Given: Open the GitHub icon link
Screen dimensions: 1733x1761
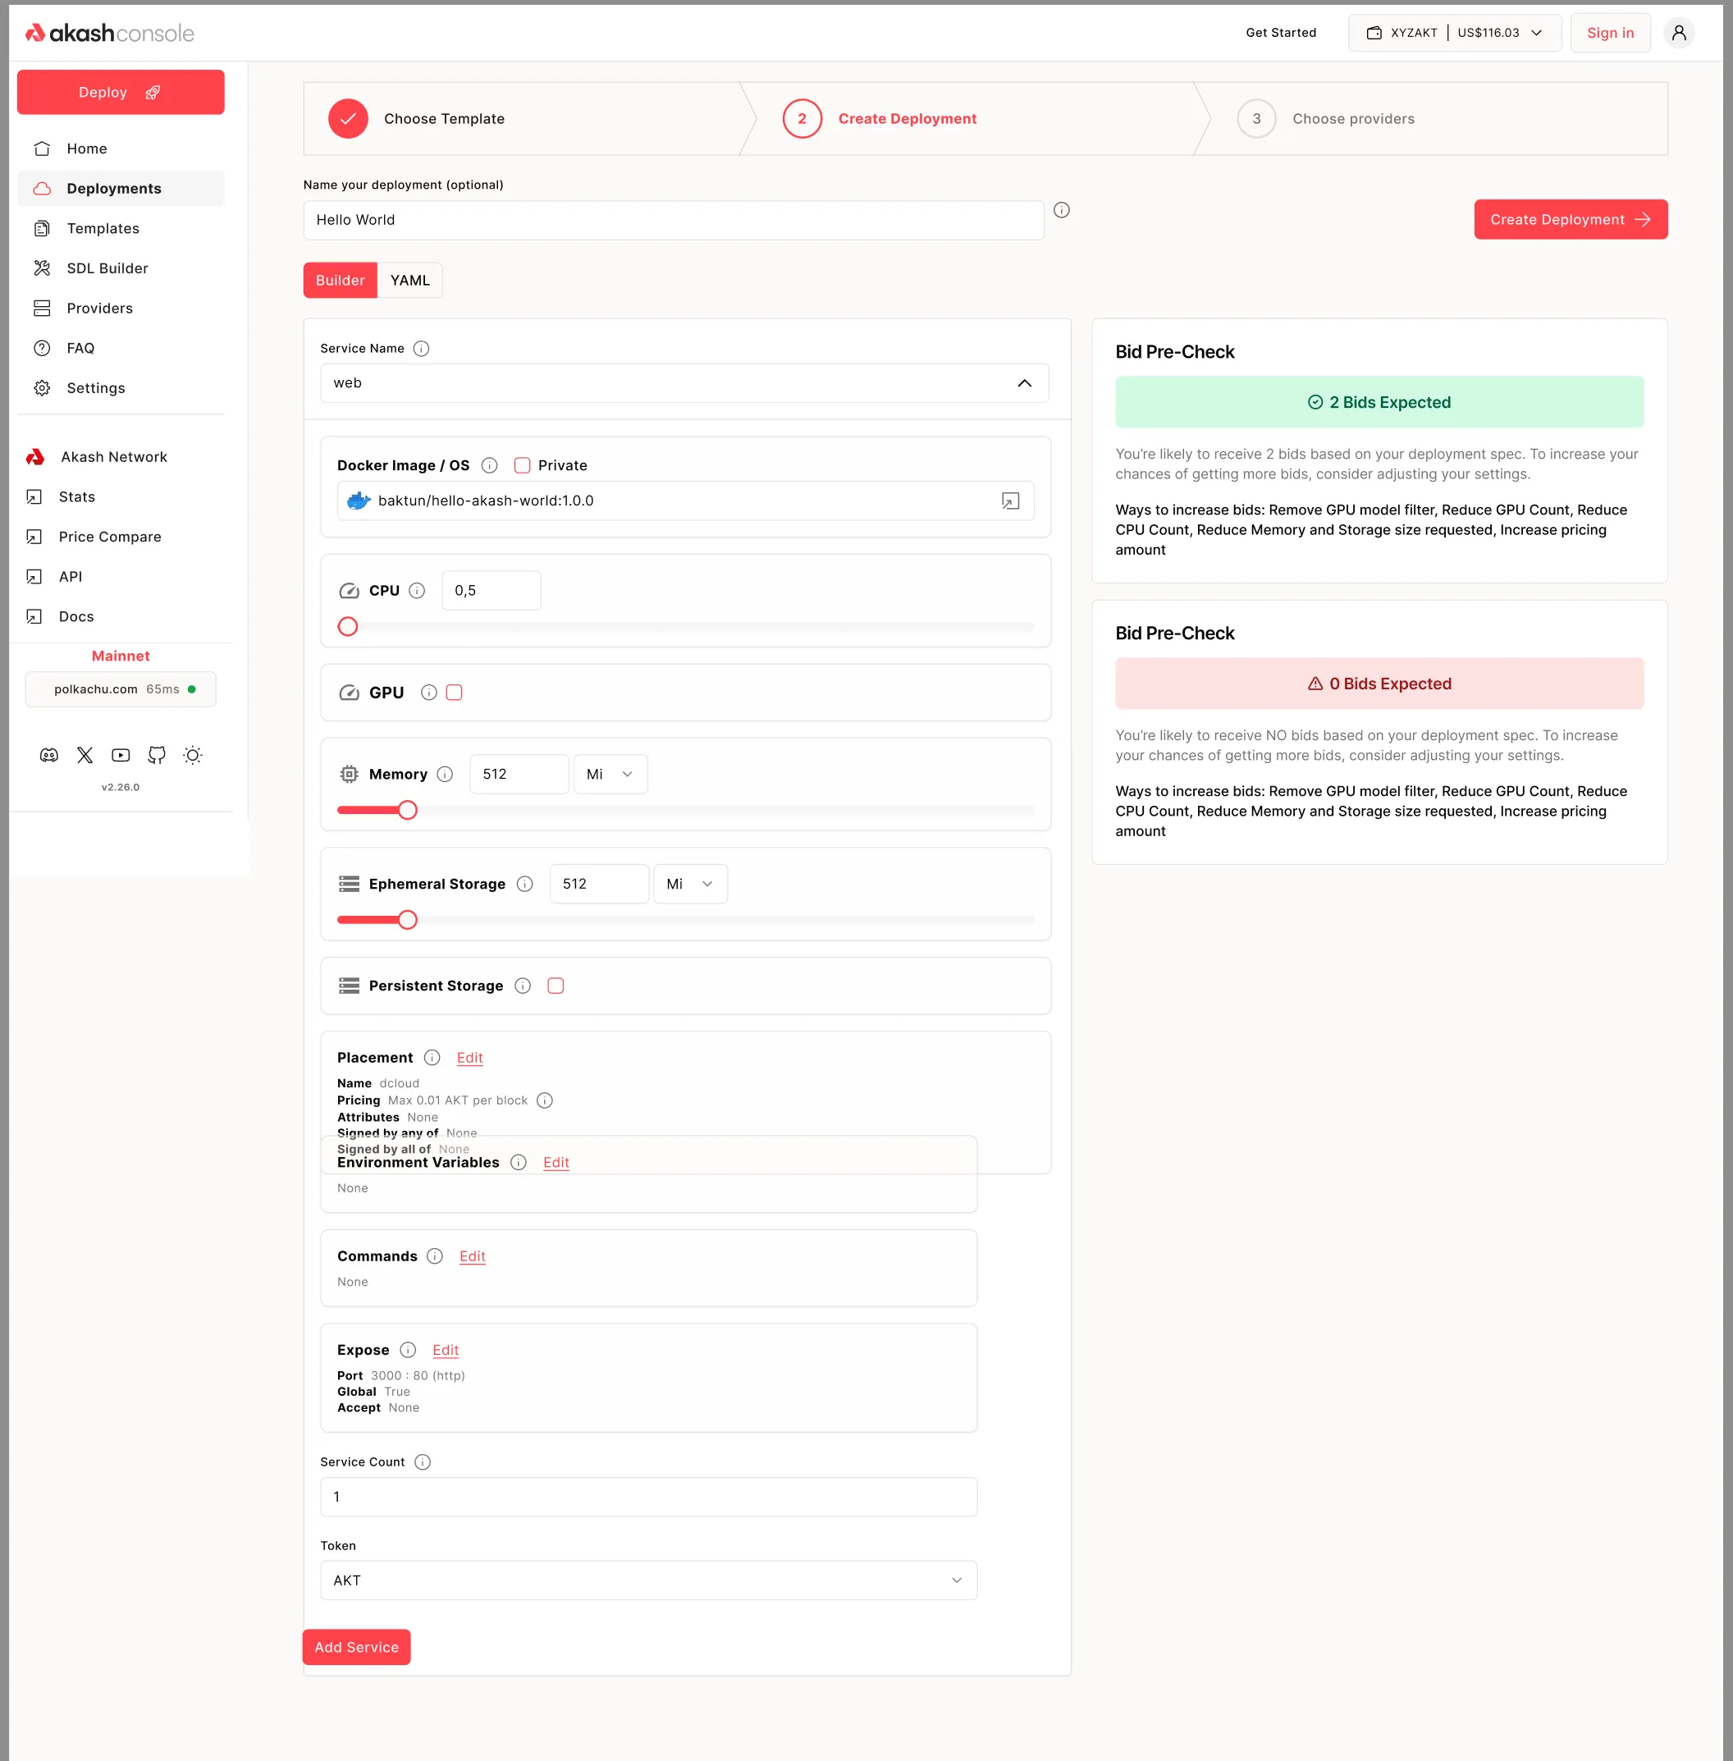Looking at the screenshot, I should (157, 756).
